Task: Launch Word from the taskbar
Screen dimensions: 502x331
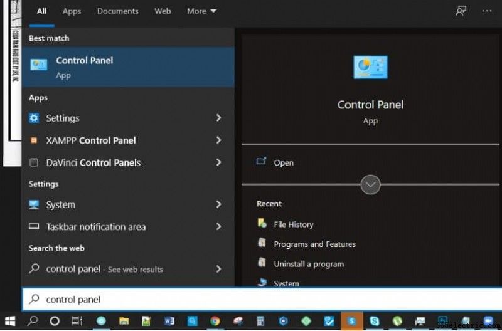Action: pyautogui.click(x=169, y=321)
